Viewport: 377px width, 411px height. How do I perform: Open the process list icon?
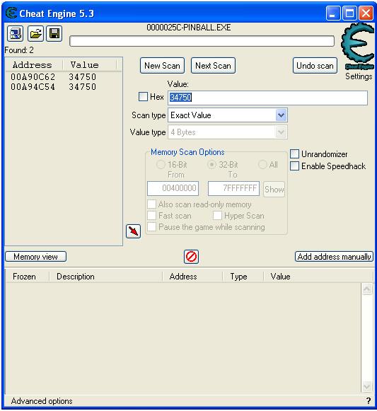15,33
